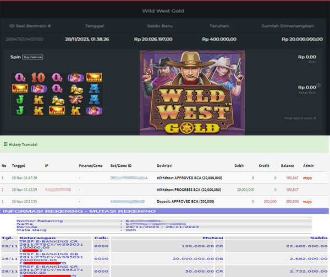This screenshot has width=330, height=277.
Task: Click the IP column header
Action: click(x=47, y=166)
